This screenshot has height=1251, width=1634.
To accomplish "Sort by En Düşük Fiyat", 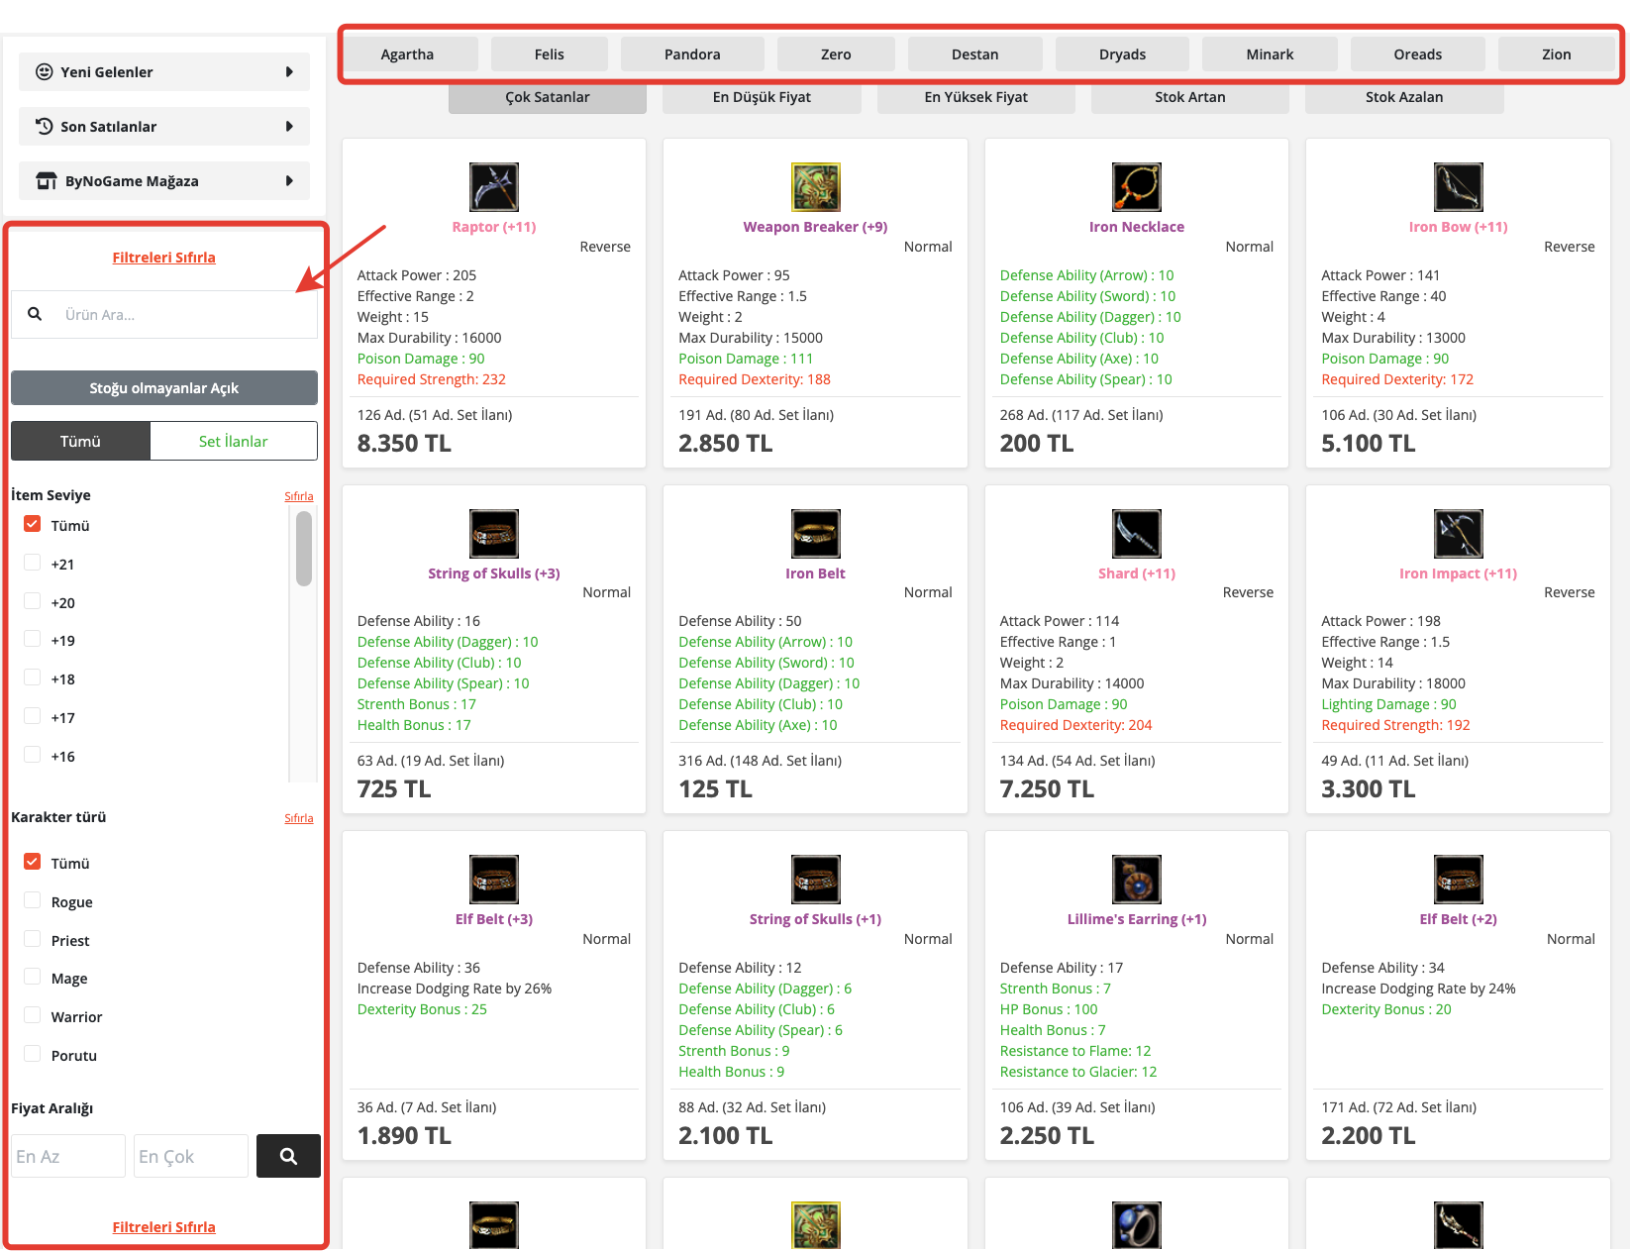I will point(762,97).
